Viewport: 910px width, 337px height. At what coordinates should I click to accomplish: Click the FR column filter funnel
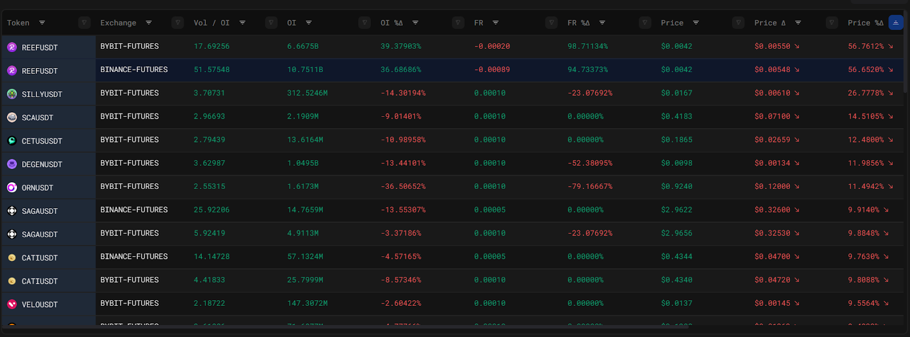[x=551, y=23]
